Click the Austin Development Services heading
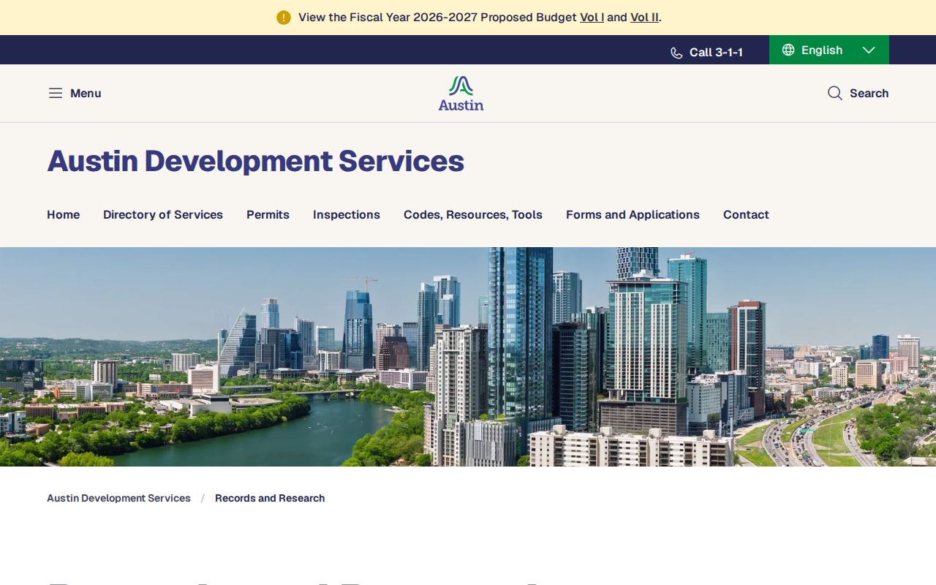Screen dimensions: 936x585 (x=256, y=161)
